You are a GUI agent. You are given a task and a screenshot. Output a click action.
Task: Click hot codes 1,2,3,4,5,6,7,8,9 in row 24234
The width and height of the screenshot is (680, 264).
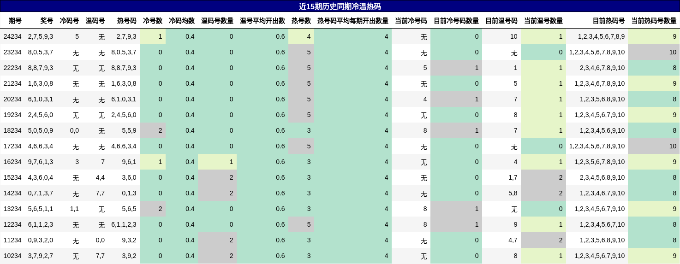coord(601,36)
